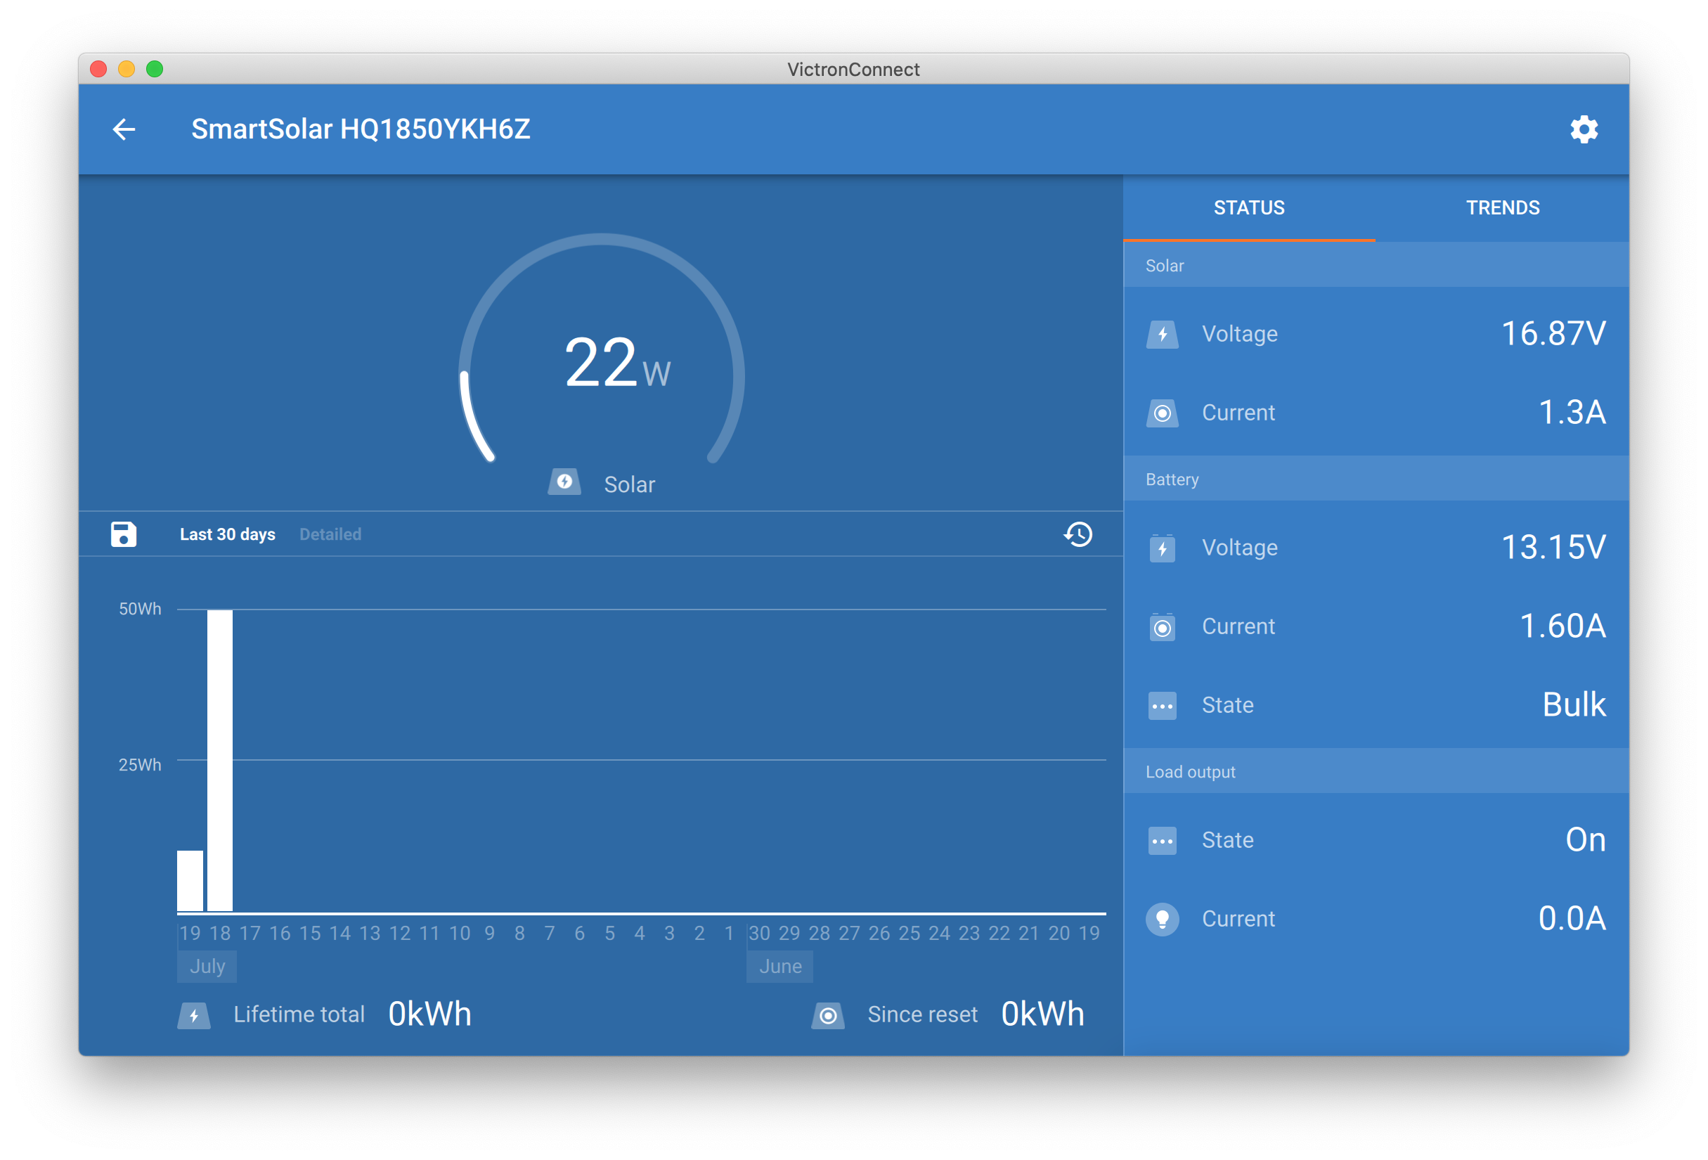Click the 50Wh axis label
The image size is (1708, 1160).
(140, 609)
